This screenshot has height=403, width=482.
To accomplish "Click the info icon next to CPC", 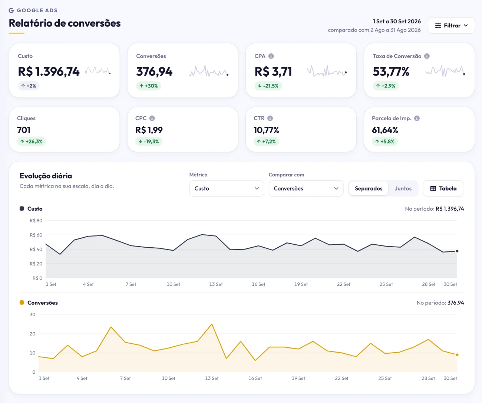I will tap(152, 118).
